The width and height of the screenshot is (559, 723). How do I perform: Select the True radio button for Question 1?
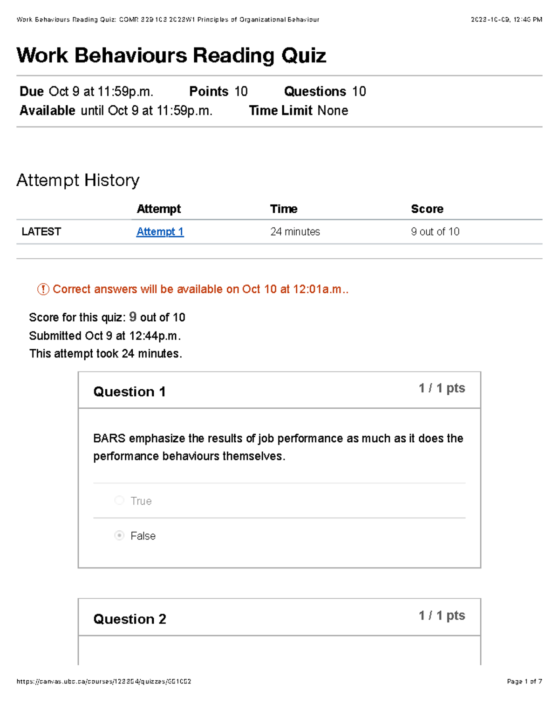tap(119, 500)
